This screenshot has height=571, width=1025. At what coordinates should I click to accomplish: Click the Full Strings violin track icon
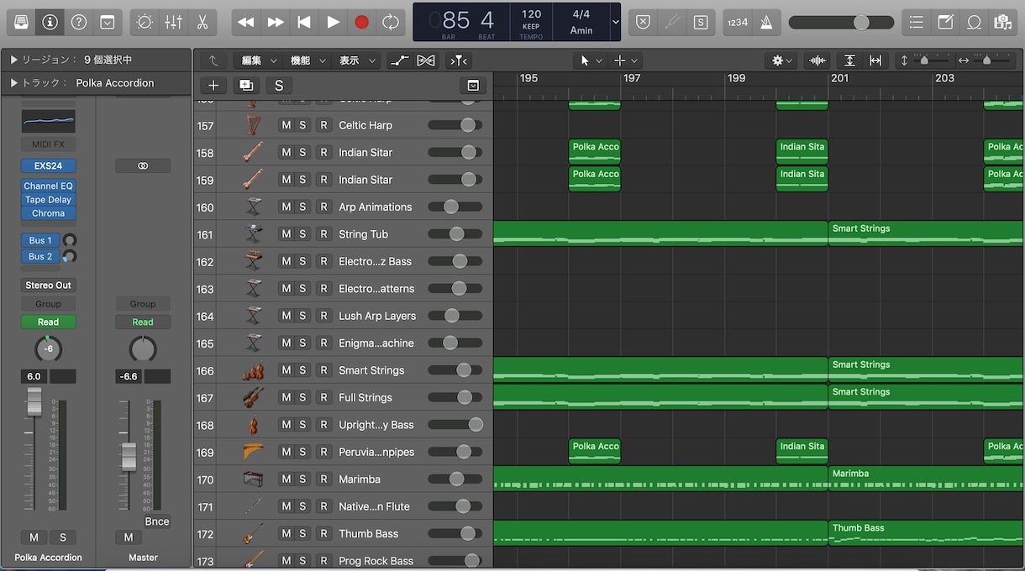click(253, 397)
